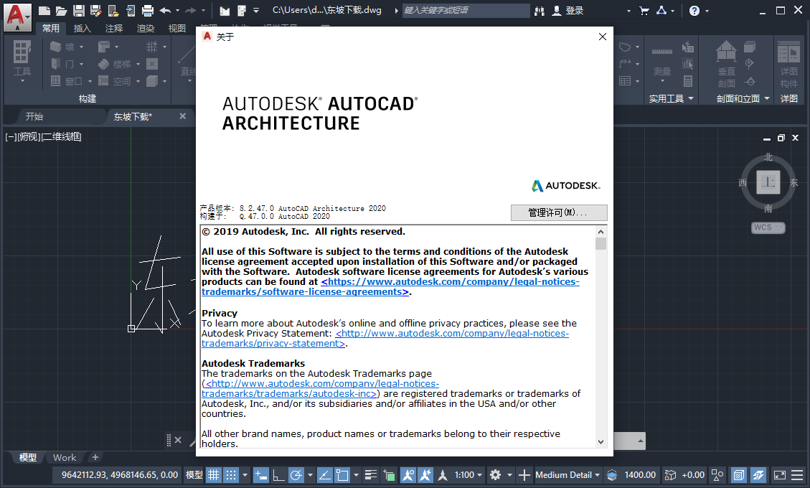Click the Plot (printer) icon
This screenshot has width=810, height=488.
click(x=149, y=10)
